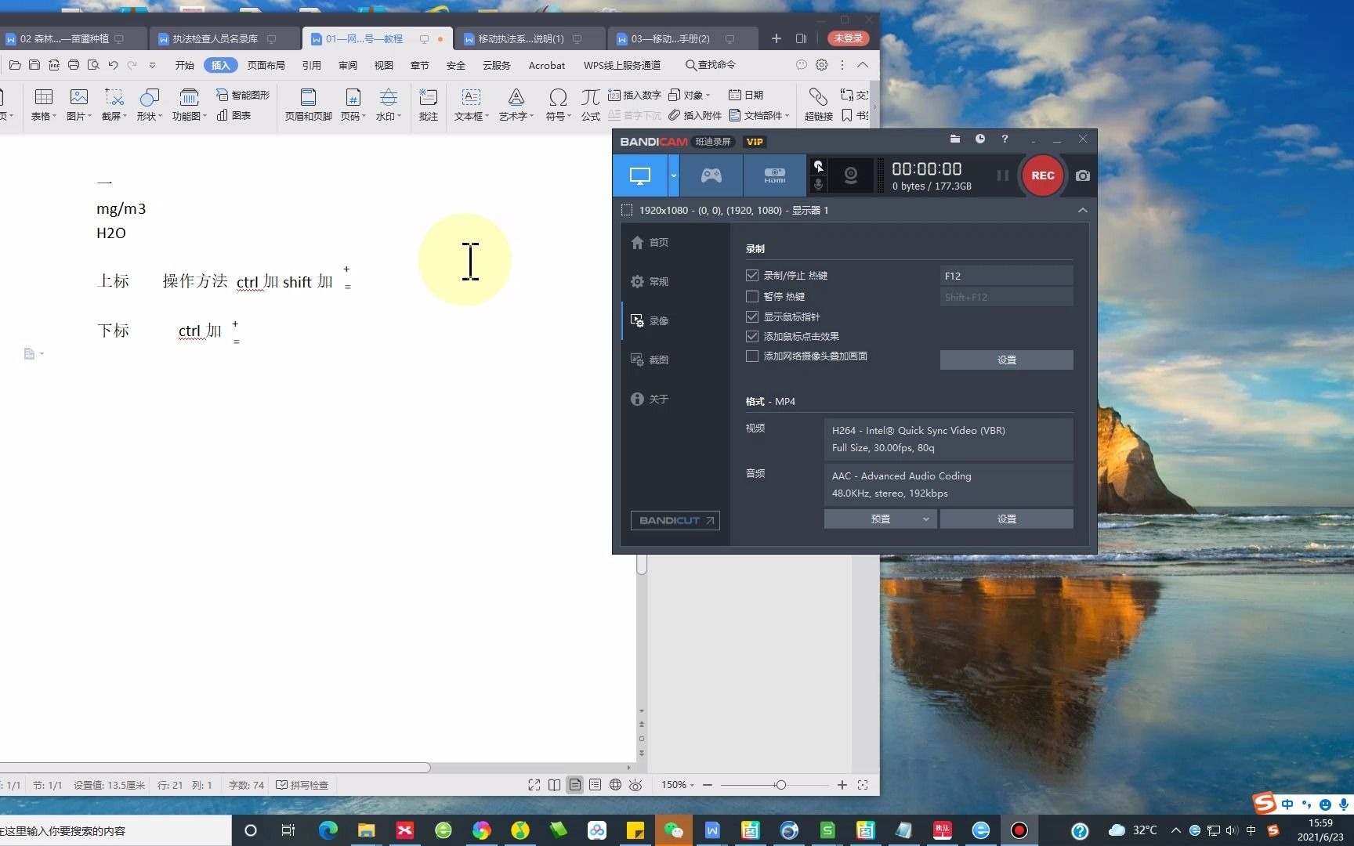Enable 添加网络摄像头叠加画面 checkbox
The height and width of the screenshot is (846, 1354).
752,356
